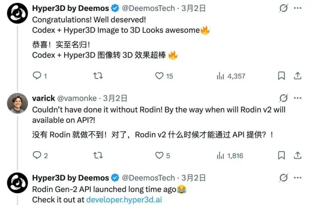The height and width of the screenshot is (205, 310).
Task: Open Grok icon on varick's tweet
Action: (284, 98)
